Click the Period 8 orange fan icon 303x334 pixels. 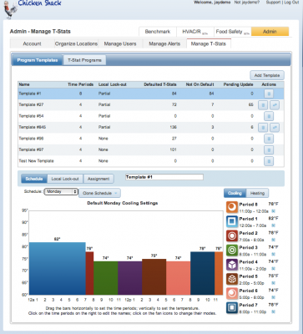click(232, 207)
